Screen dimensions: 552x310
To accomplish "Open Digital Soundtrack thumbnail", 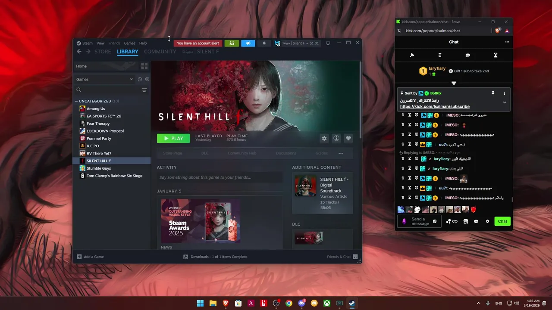I will (x=305, y=186).
